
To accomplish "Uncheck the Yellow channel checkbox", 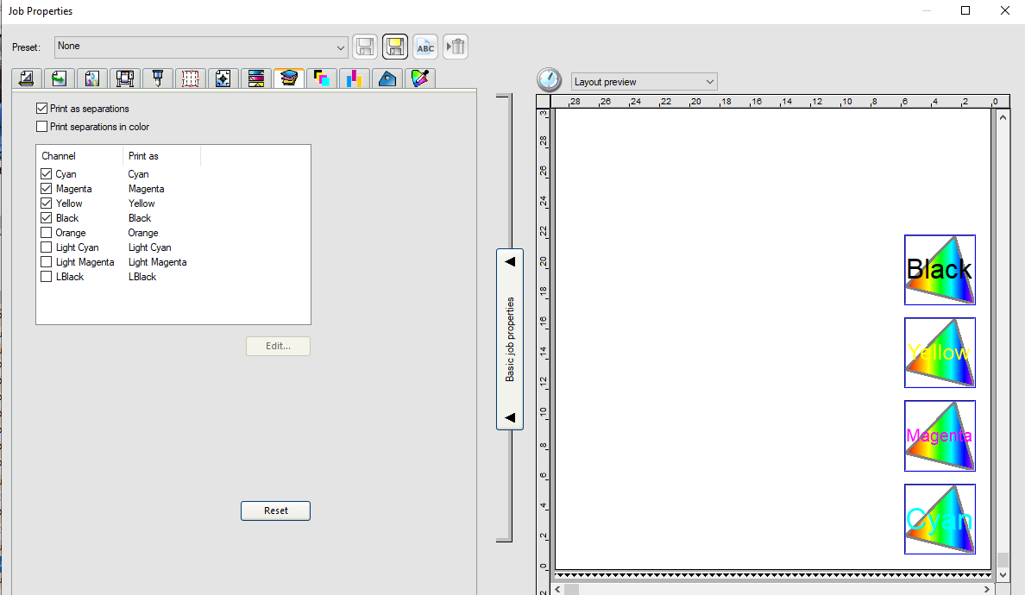I will [x=46, y=204].
